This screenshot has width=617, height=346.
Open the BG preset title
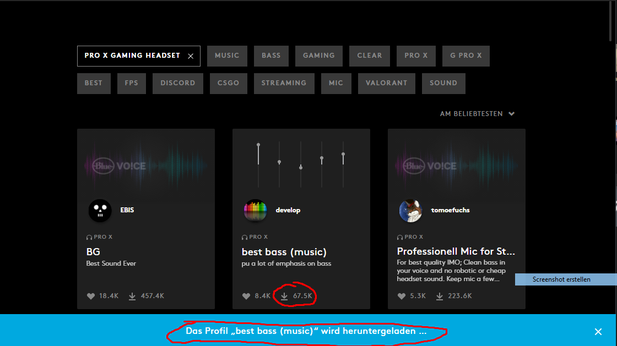click(x=93, y=252)
